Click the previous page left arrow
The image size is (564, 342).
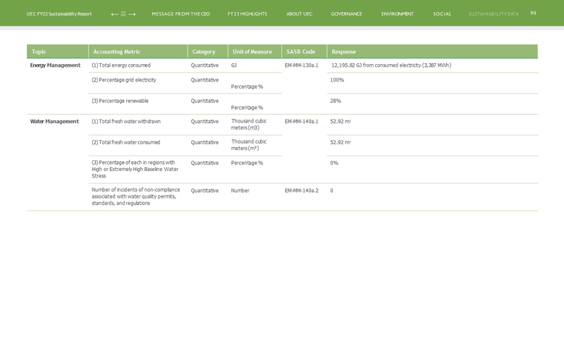[x=114, y=14]
